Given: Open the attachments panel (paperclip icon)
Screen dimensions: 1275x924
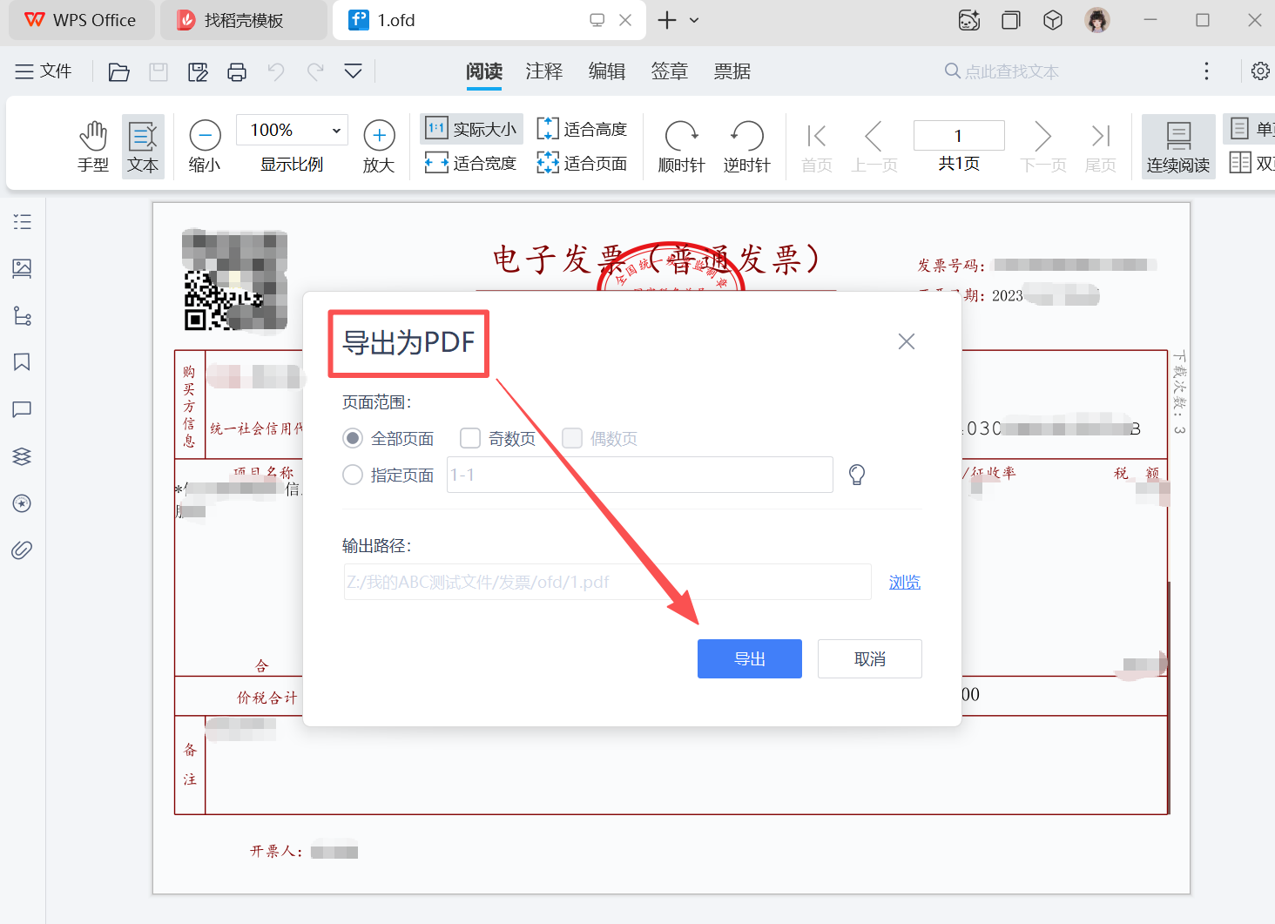Looking at the screenshot, I should 21,550.
